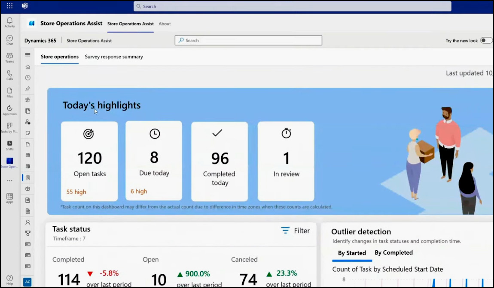The height and width of the screenshot is (288, 494).
Task: Open the 8 Due today card
Action: (x=154, y=161)
